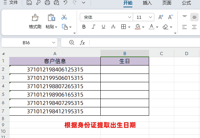Click the Save icon
Viewport: 200px width, 138px height.
(x=29, y=2)
